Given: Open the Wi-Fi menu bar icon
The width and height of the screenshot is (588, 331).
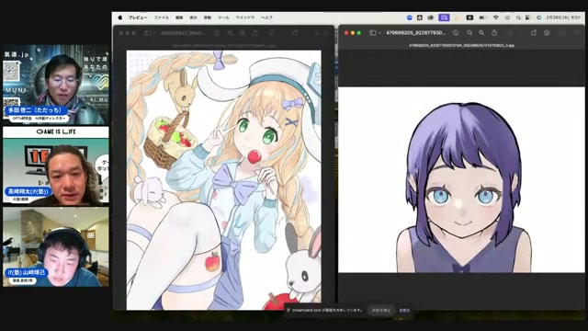Looking at the screenshot, I should [496, 17].
